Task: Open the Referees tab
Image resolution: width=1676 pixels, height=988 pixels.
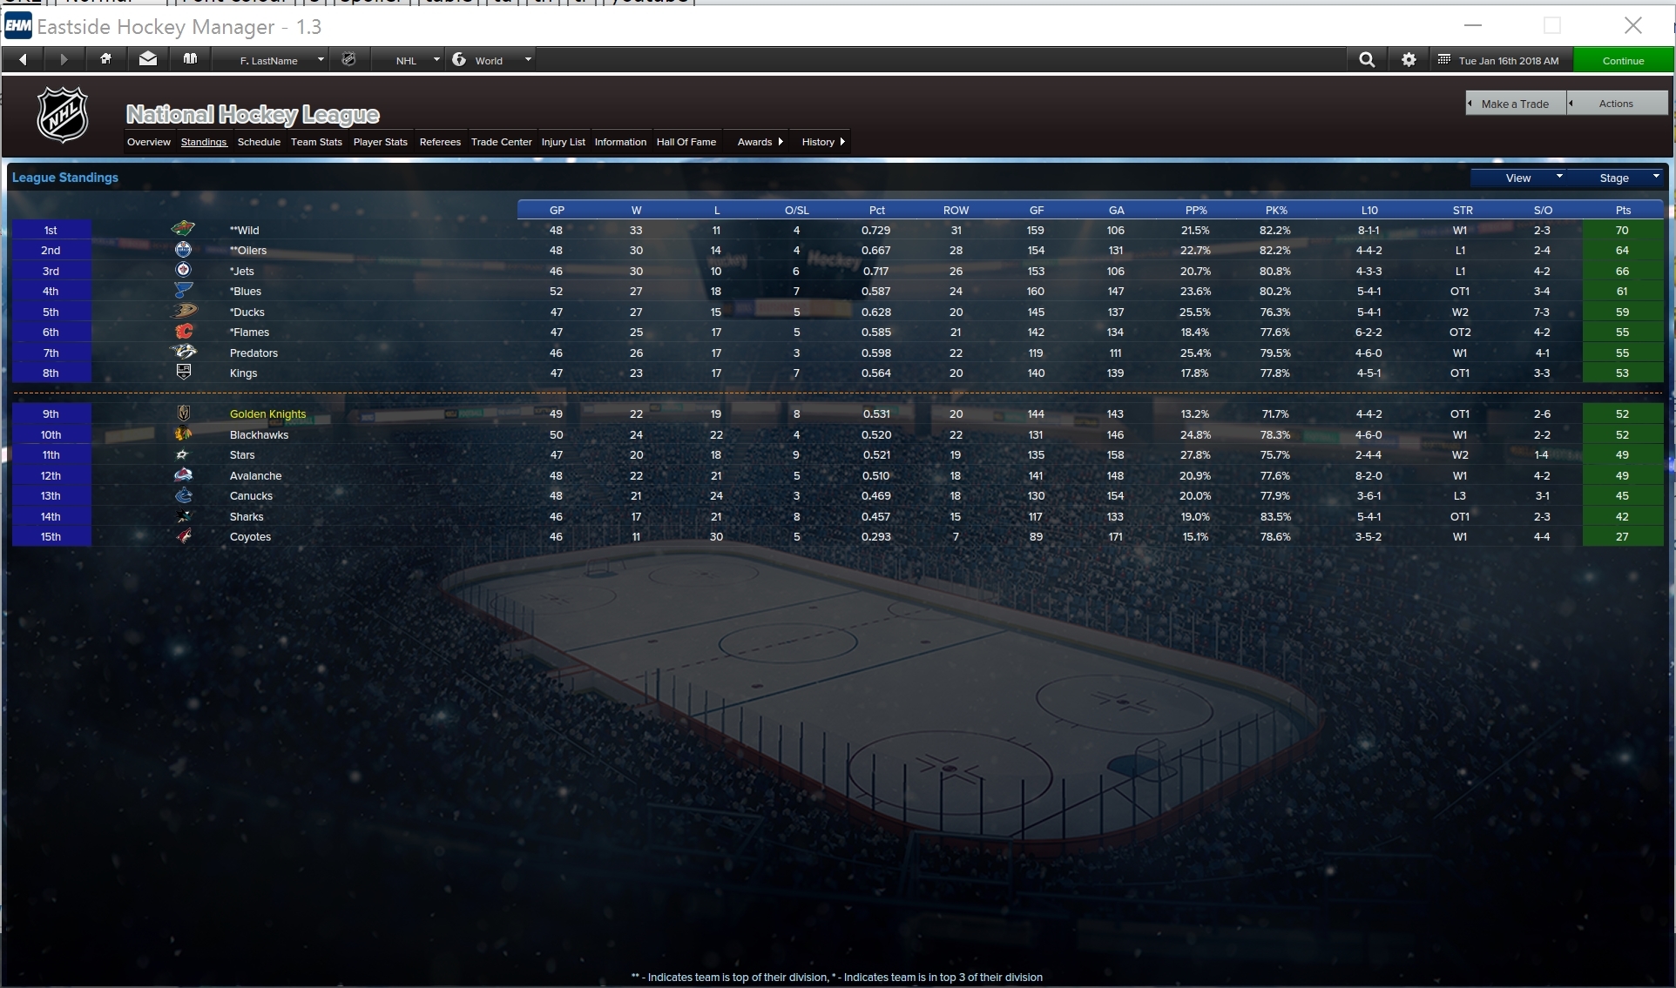Action: 440,142
